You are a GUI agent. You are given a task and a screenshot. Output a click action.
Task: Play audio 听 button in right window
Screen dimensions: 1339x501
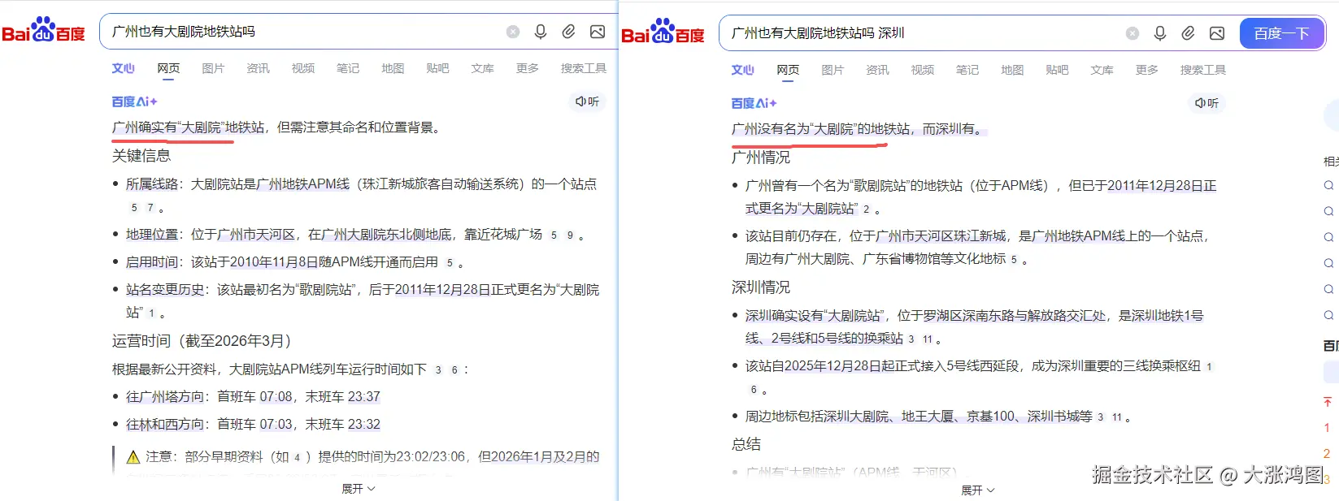[1206, 103]
